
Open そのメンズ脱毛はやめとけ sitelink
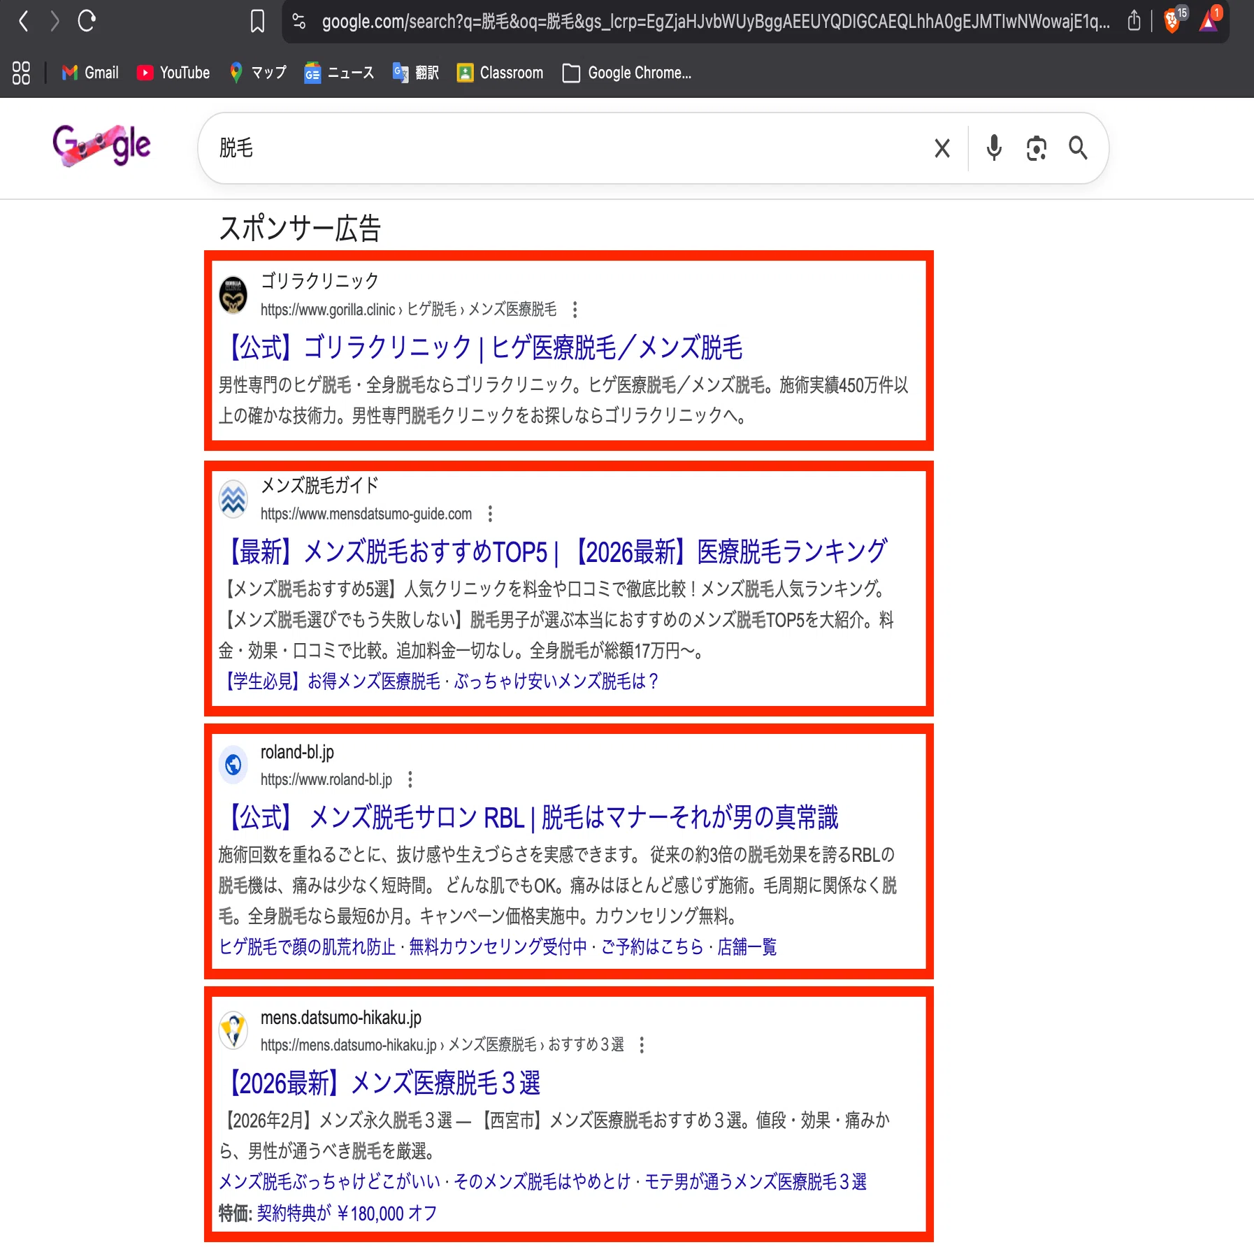(542, 1181)
